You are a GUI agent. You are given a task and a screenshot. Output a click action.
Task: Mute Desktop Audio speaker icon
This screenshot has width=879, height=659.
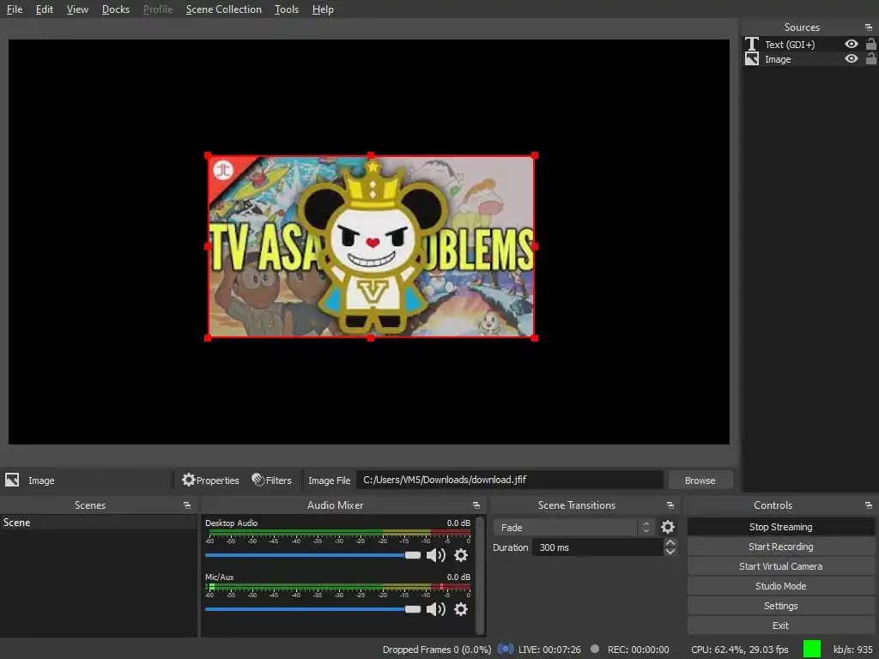pyautogui.click(x=435, y=555)
